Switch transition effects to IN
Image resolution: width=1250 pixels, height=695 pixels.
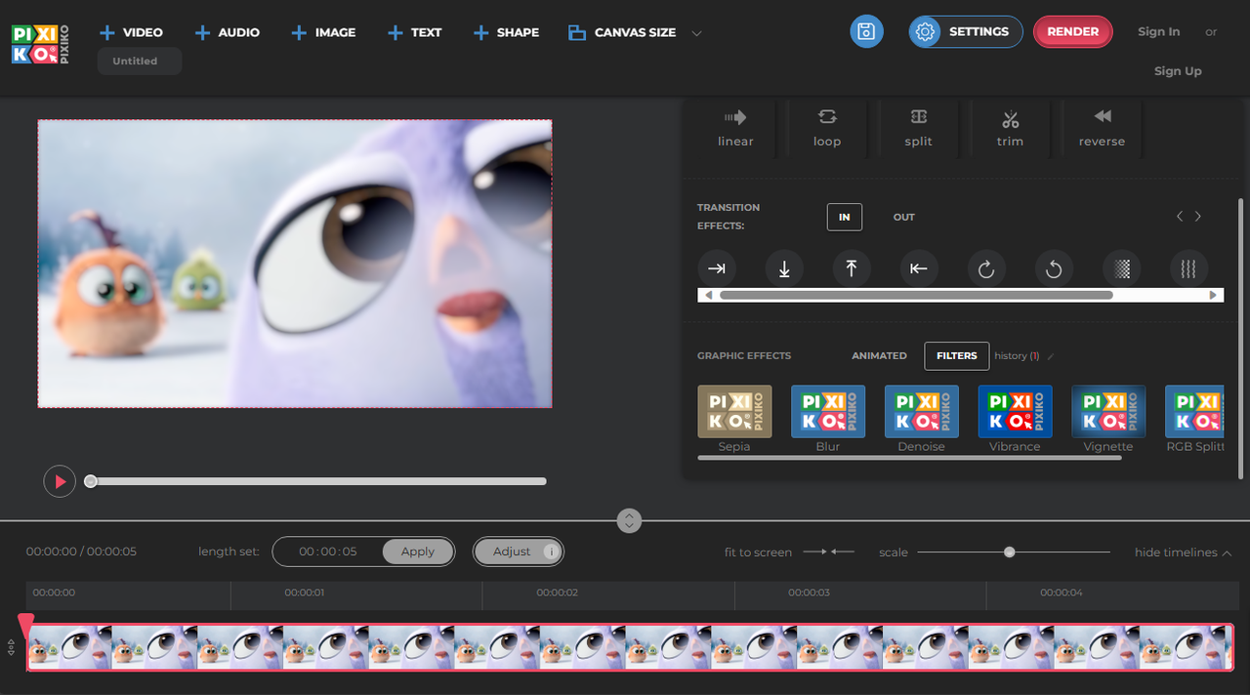845,217
